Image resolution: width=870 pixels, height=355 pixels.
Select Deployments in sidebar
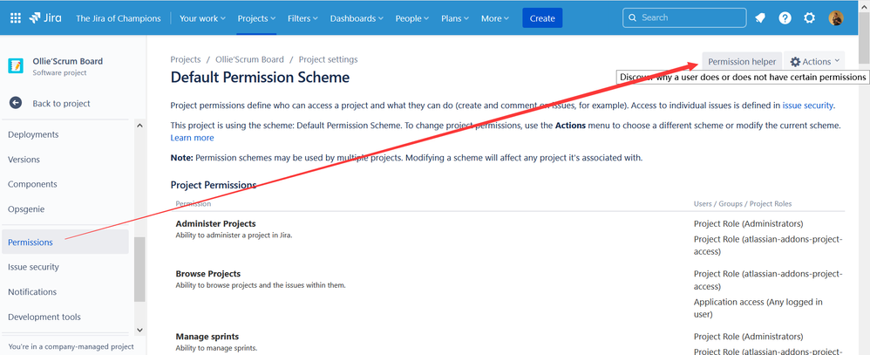pos(33,134)
